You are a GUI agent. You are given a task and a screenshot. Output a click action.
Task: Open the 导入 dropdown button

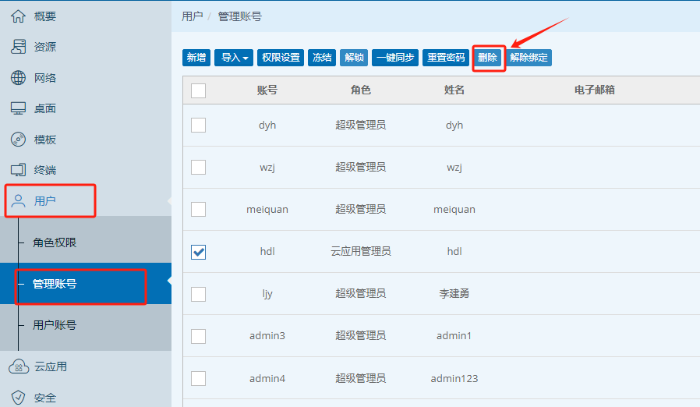click(233, 58)
